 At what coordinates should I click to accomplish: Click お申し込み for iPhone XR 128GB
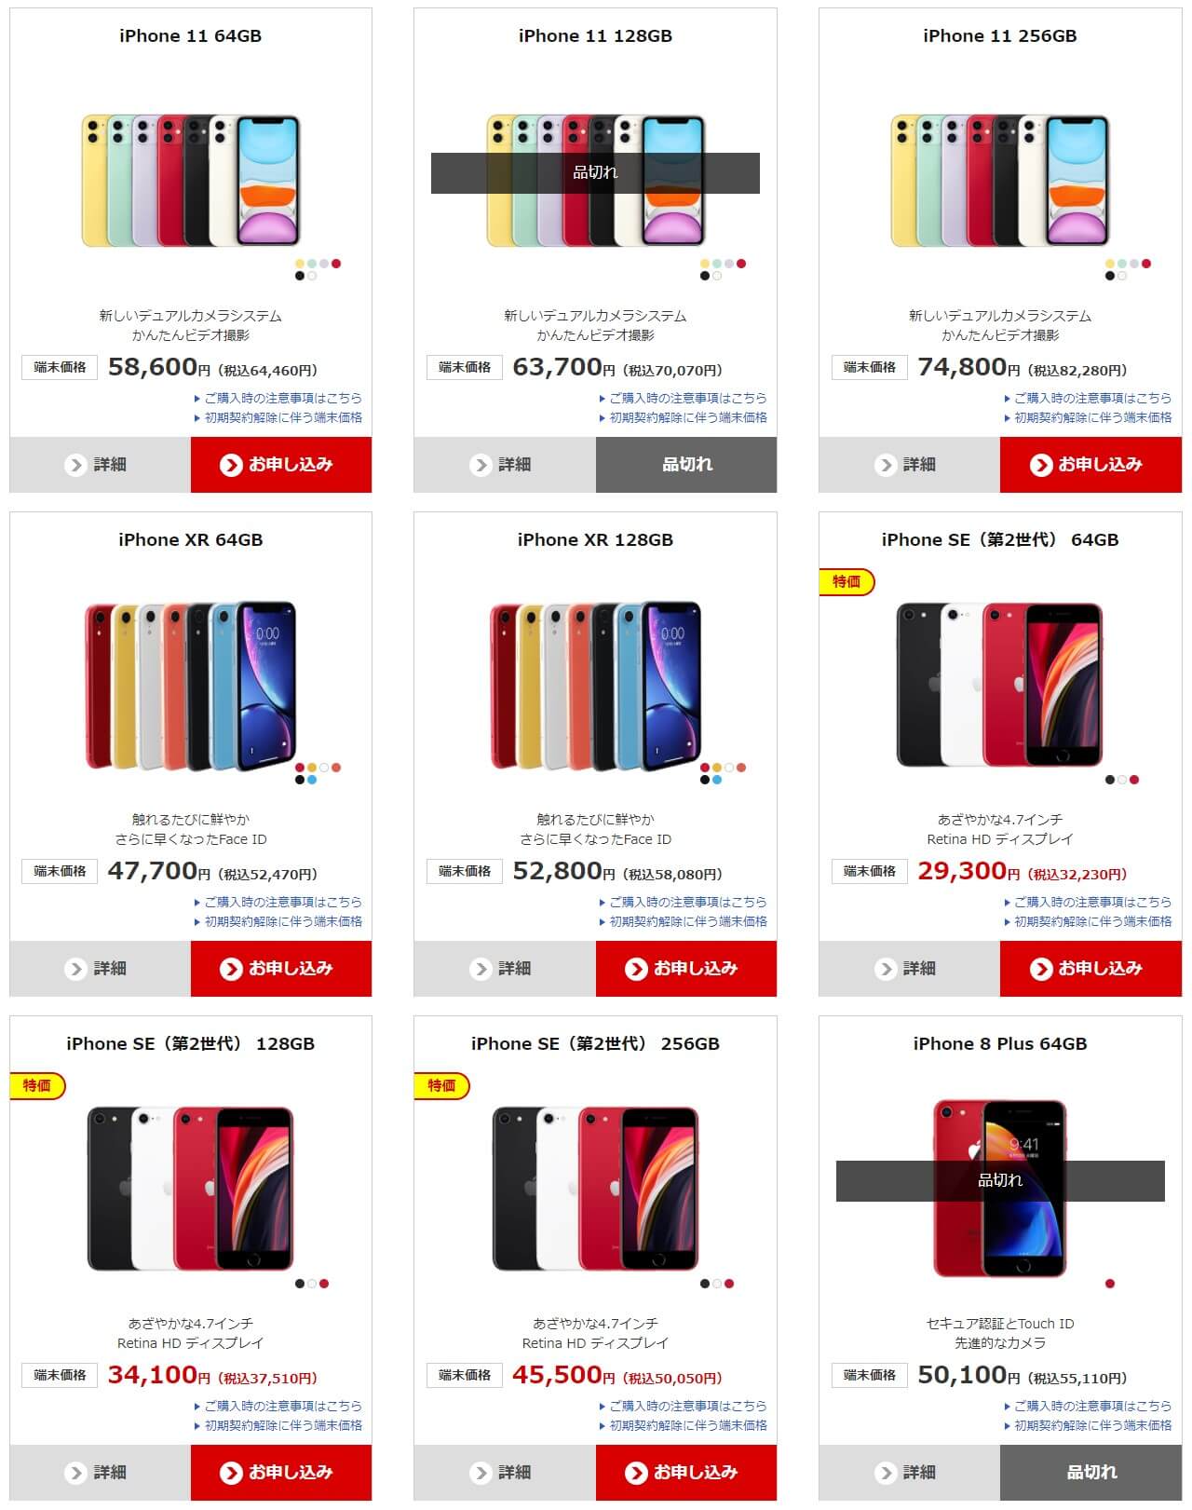point(686,969)
